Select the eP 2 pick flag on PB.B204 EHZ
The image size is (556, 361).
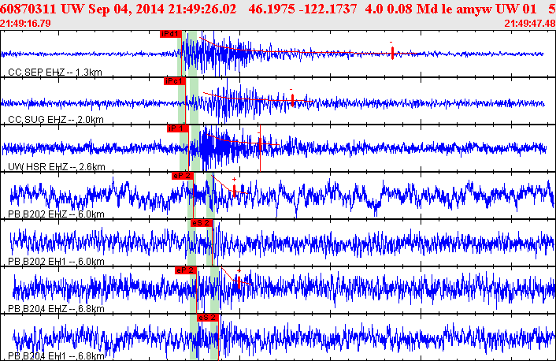pos(185,270)
